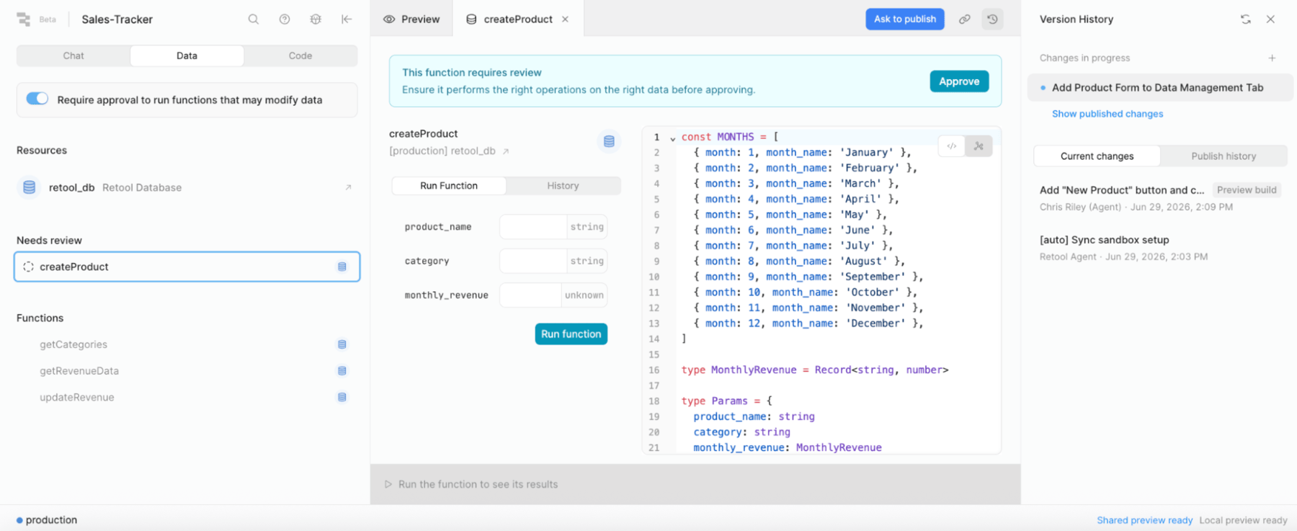The height and width of the screenshot is (531, 1297).
Task: Select the Current changes tab
Action: [1097, 156]
